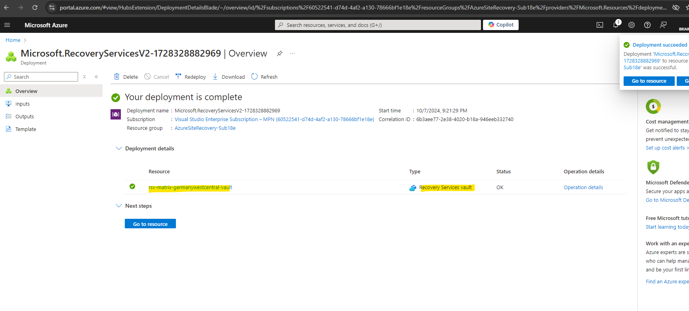The width and height of the screenshot is (689, 311).
Task: Open portal settings gear
Action: coord(632,25)
